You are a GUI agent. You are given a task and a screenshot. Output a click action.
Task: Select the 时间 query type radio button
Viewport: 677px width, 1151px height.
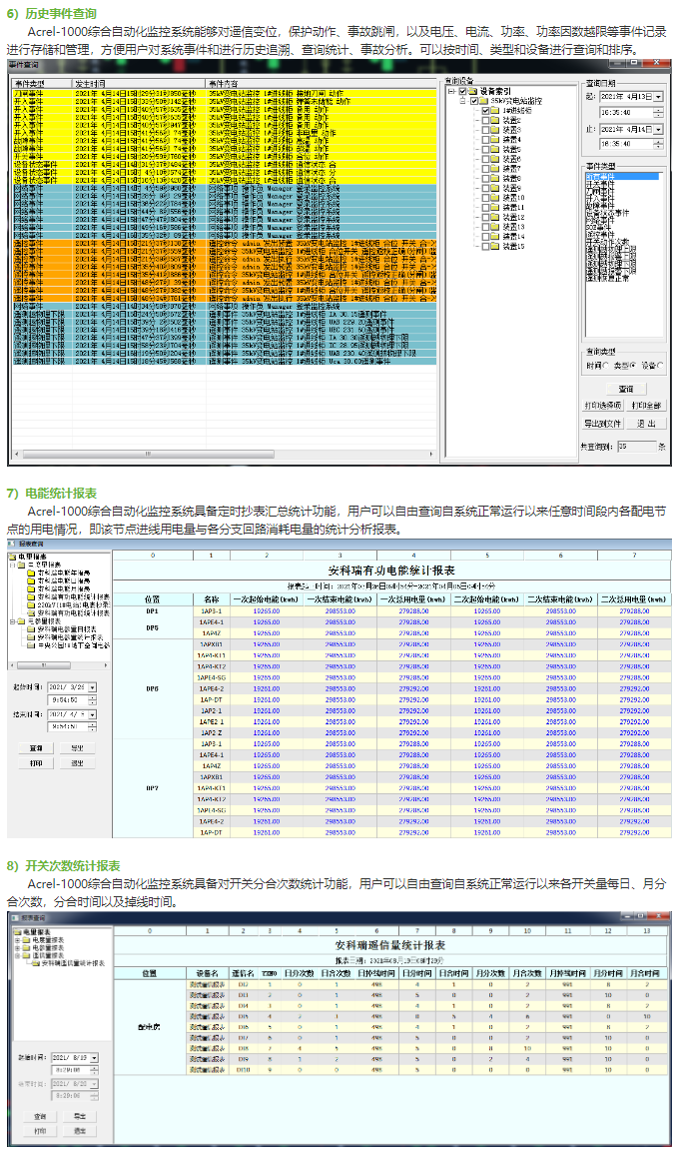tap(606, 366)
